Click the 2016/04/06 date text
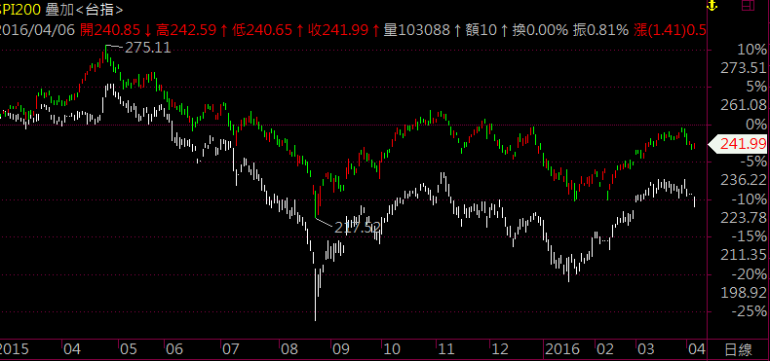Screen dimensions: 770x361 pyautogui.click(x=37, y=30)
